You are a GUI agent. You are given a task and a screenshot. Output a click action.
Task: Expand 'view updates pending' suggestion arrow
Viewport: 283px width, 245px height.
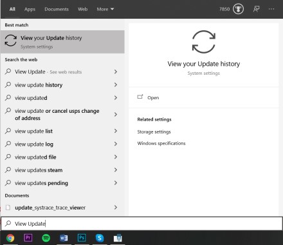click(116, 183)
